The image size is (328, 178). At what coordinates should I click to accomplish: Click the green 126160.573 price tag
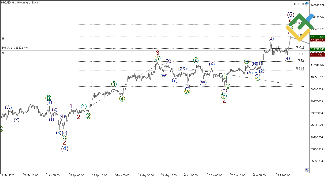[318, 37]
